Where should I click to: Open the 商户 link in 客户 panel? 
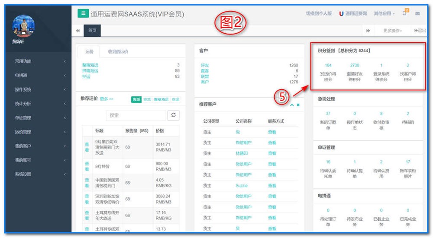click(205, 82)
